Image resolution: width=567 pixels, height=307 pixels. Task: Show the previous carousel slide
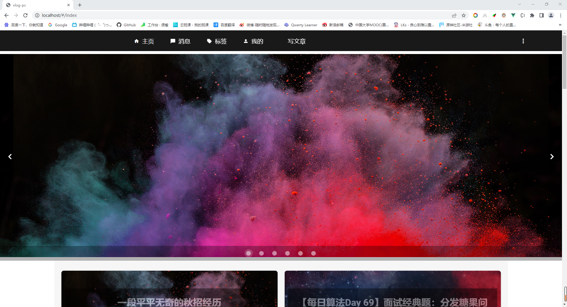coord(10,156)
